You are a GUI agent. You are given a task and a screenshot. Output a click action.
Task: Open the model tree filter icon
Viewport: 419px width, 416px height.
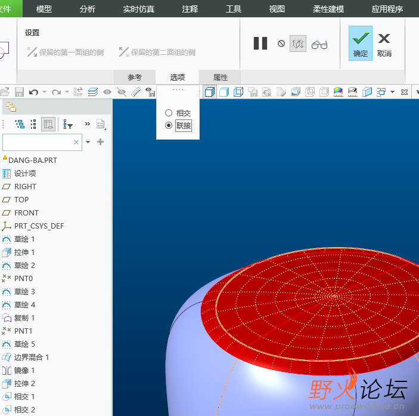point(68,124)
